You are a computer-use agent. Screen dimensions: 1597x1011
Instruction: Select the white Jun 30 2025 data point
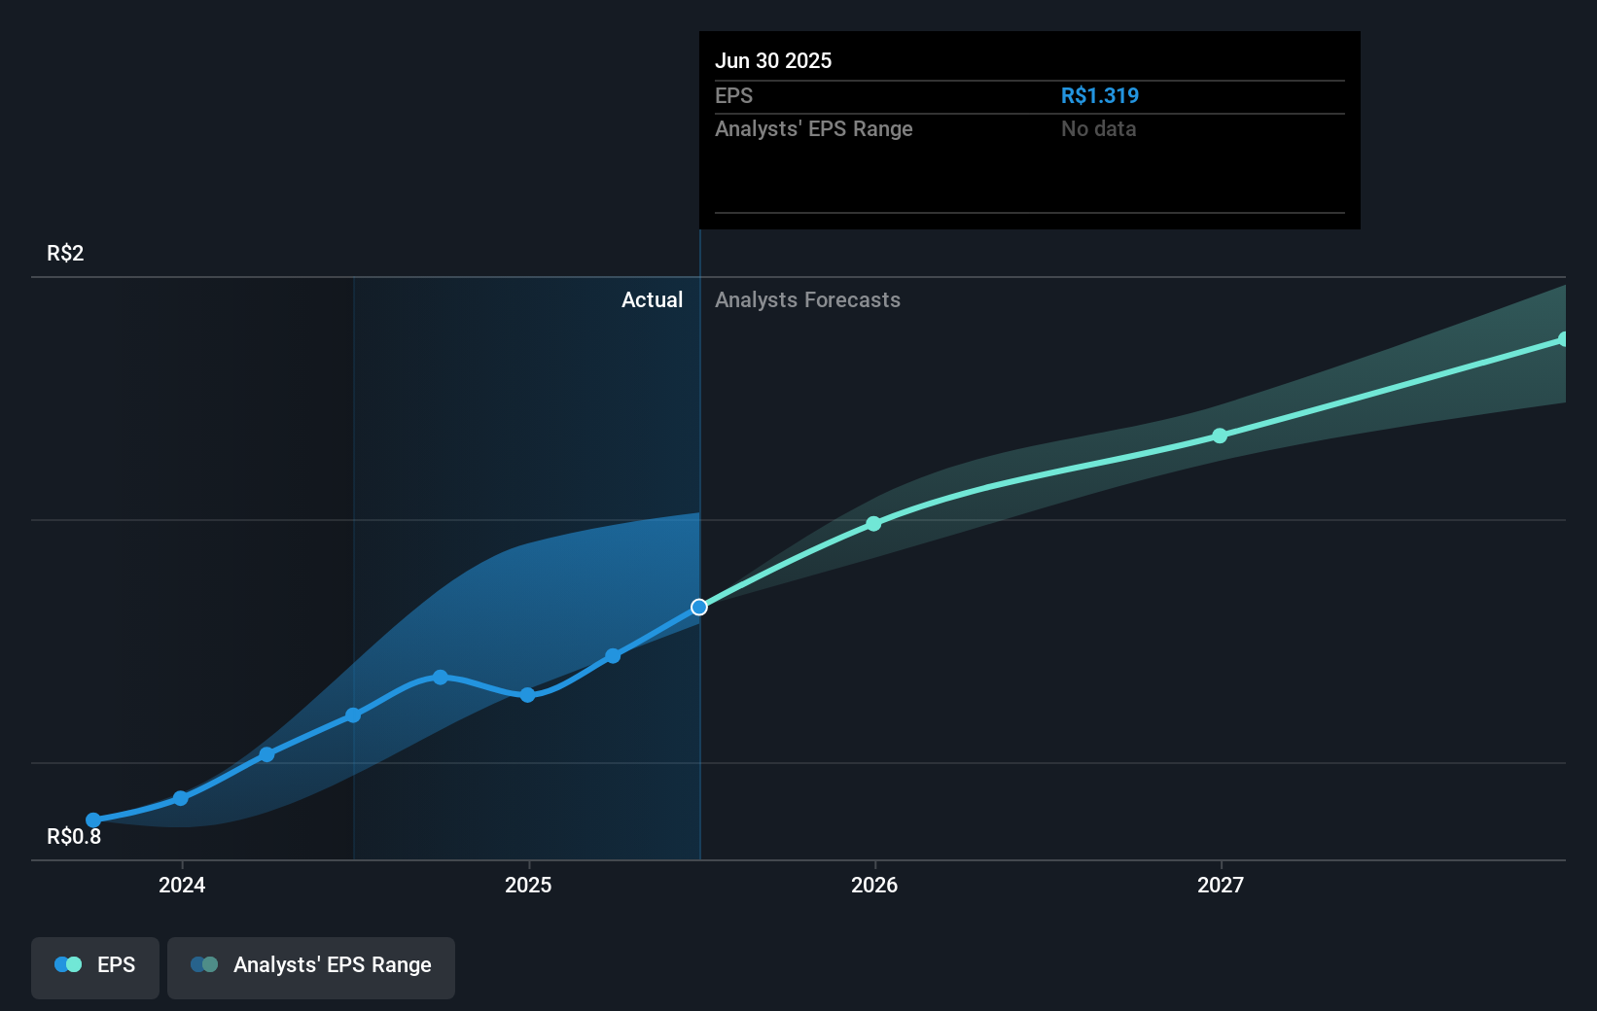[698, 607]
